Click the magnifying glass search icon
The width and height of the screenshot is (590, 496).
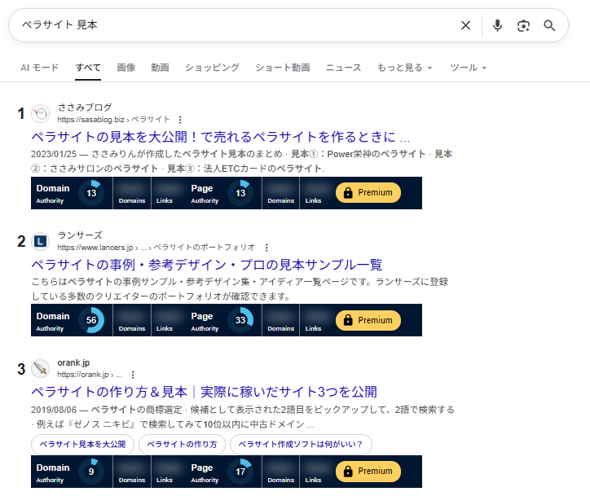549,25
